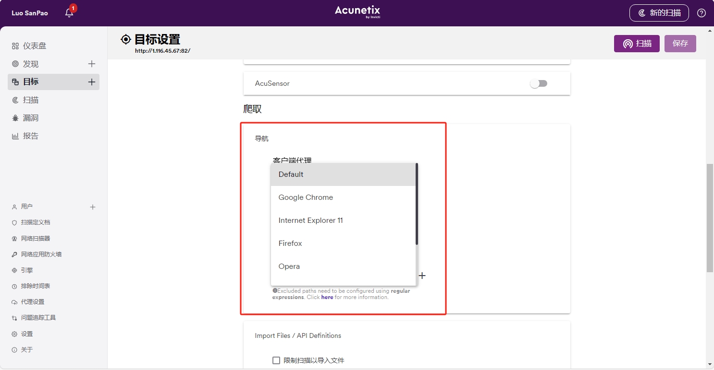Click the 保存 save button
Viewport: 714px width, 370px height.
pos(680,44)
